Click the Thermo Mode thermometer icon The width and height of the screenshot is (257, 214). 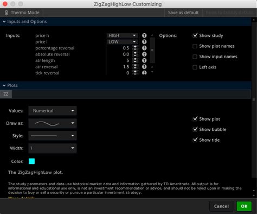tap(7, 12)
